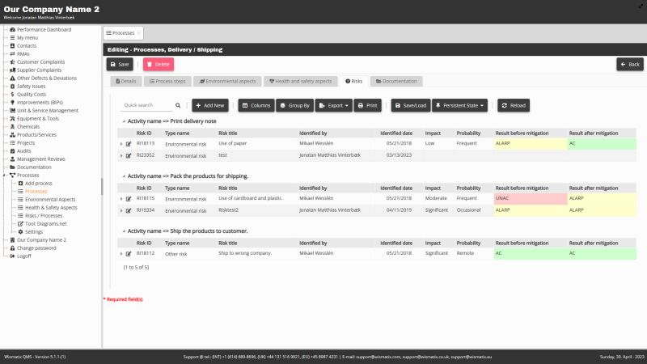Focus the Quick search field
The height and width of the screenshot is (364, 647).
click(147, 105)
